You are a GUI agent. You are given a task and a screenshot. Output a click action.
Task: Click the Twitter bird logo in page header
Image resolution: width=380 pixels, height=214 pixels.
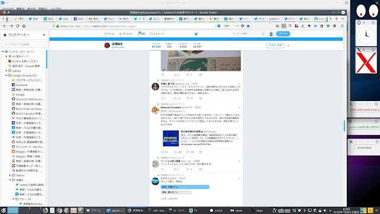click(x=196, y=34)
